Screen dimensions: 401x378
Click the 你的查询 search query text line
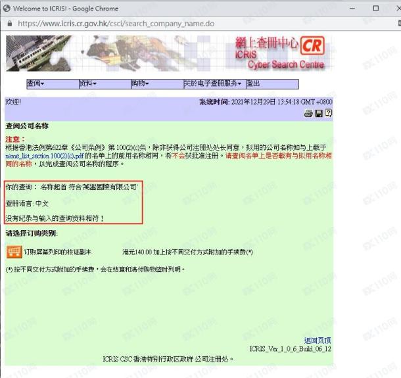(72, 187)
